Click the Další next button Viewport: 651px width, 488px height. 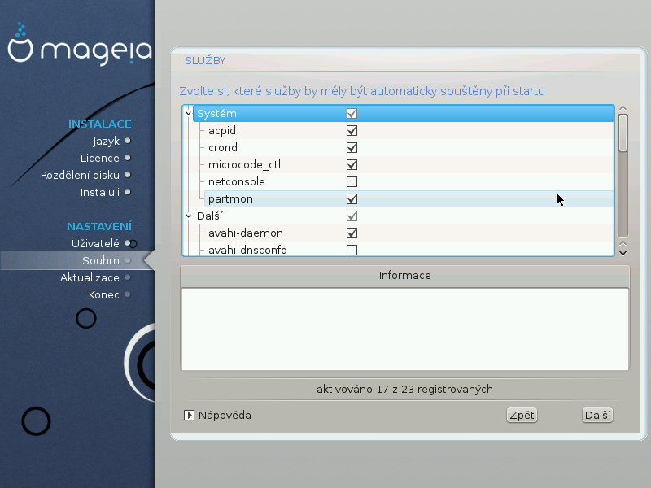[597, 416]
